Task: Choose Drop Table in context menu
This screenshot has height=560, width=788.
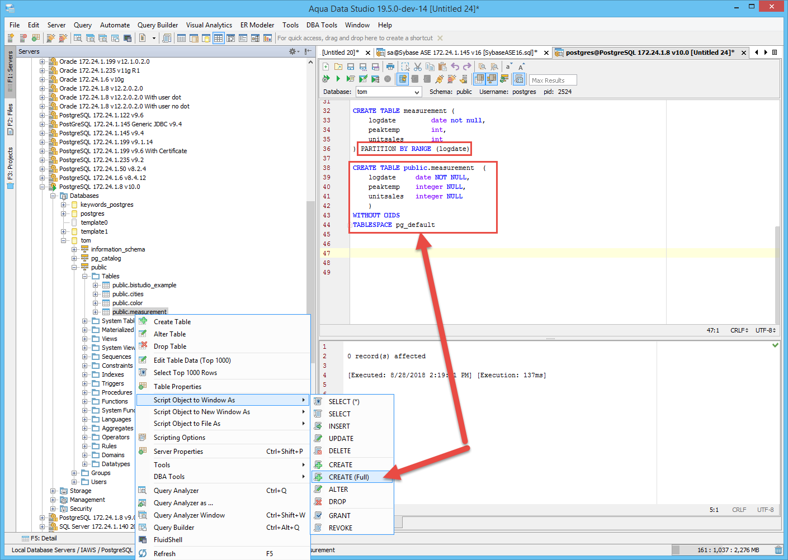Action: (x=170, y=347)
